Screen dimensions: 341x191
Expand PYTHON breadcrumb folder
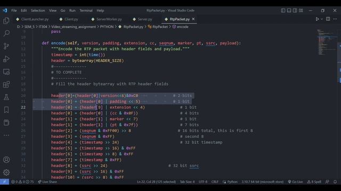point(107,27)
